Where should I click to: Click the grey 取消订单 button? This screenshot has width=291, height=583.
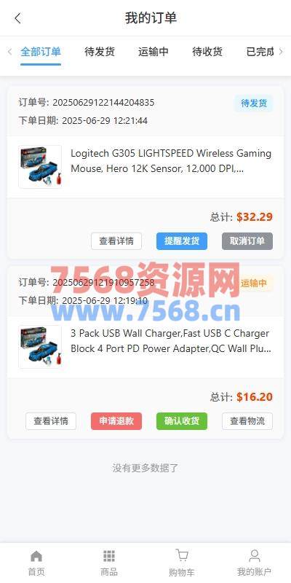pos(247,241)
